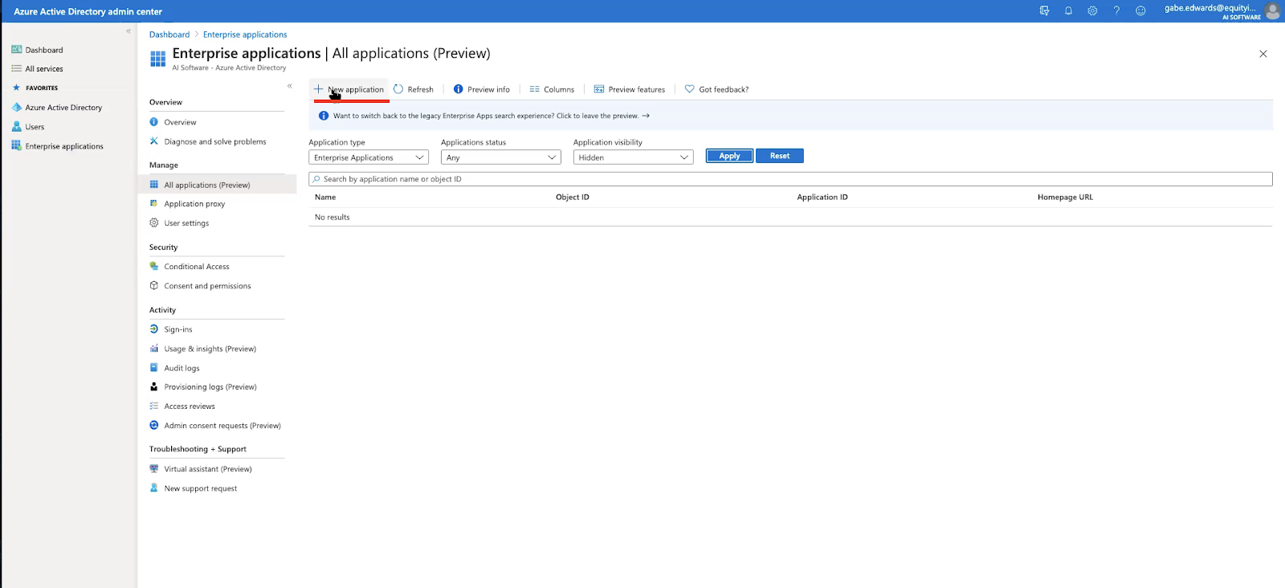The image size is (1285, 588).
Task: Click the Object ID column header
Action: click(x=573, y=197)
